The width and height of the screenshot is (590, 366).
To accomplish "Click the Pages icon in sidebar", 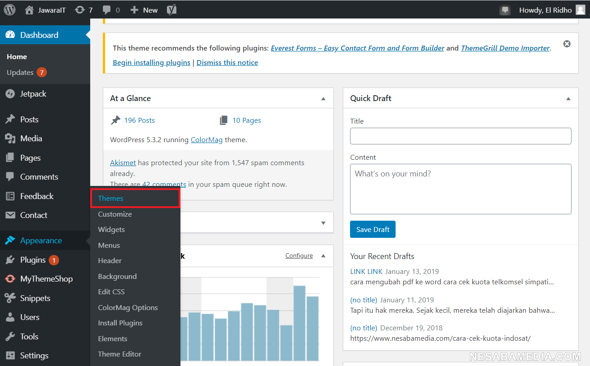I will pyautogui.click(x=10, y=158).
